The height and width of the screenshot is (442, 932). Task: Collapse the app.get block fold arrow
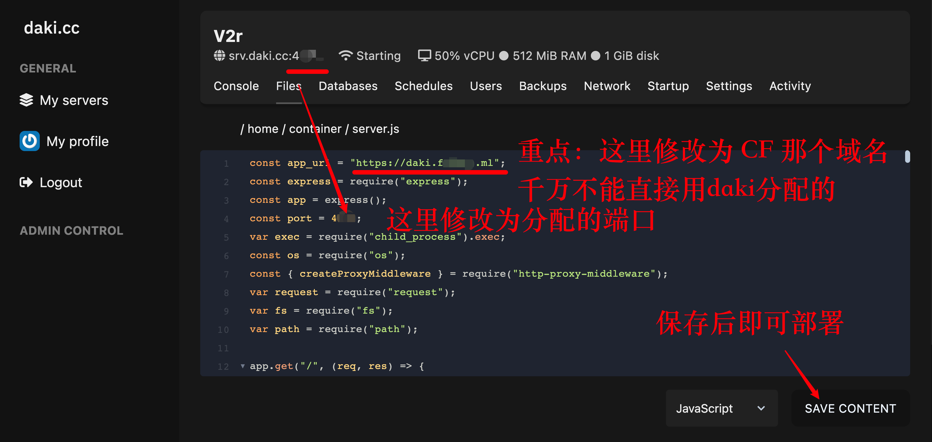coord(243,366)
